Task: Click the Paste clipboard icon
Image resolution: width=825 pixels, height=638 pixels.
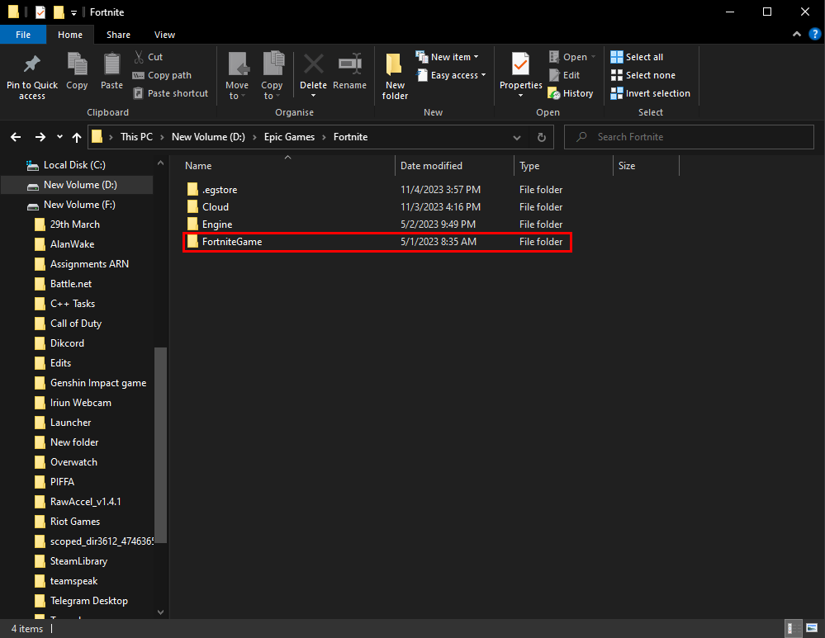Action: [x=111, y=64]
